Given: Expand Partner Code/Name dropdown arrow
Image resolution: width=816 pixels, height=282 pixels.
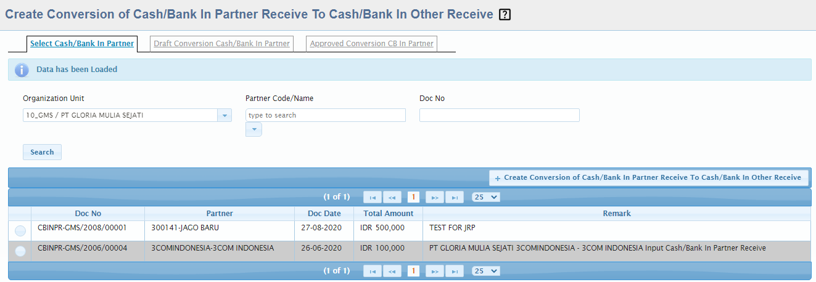Looking at the screenshot, I should pos(253,129).
